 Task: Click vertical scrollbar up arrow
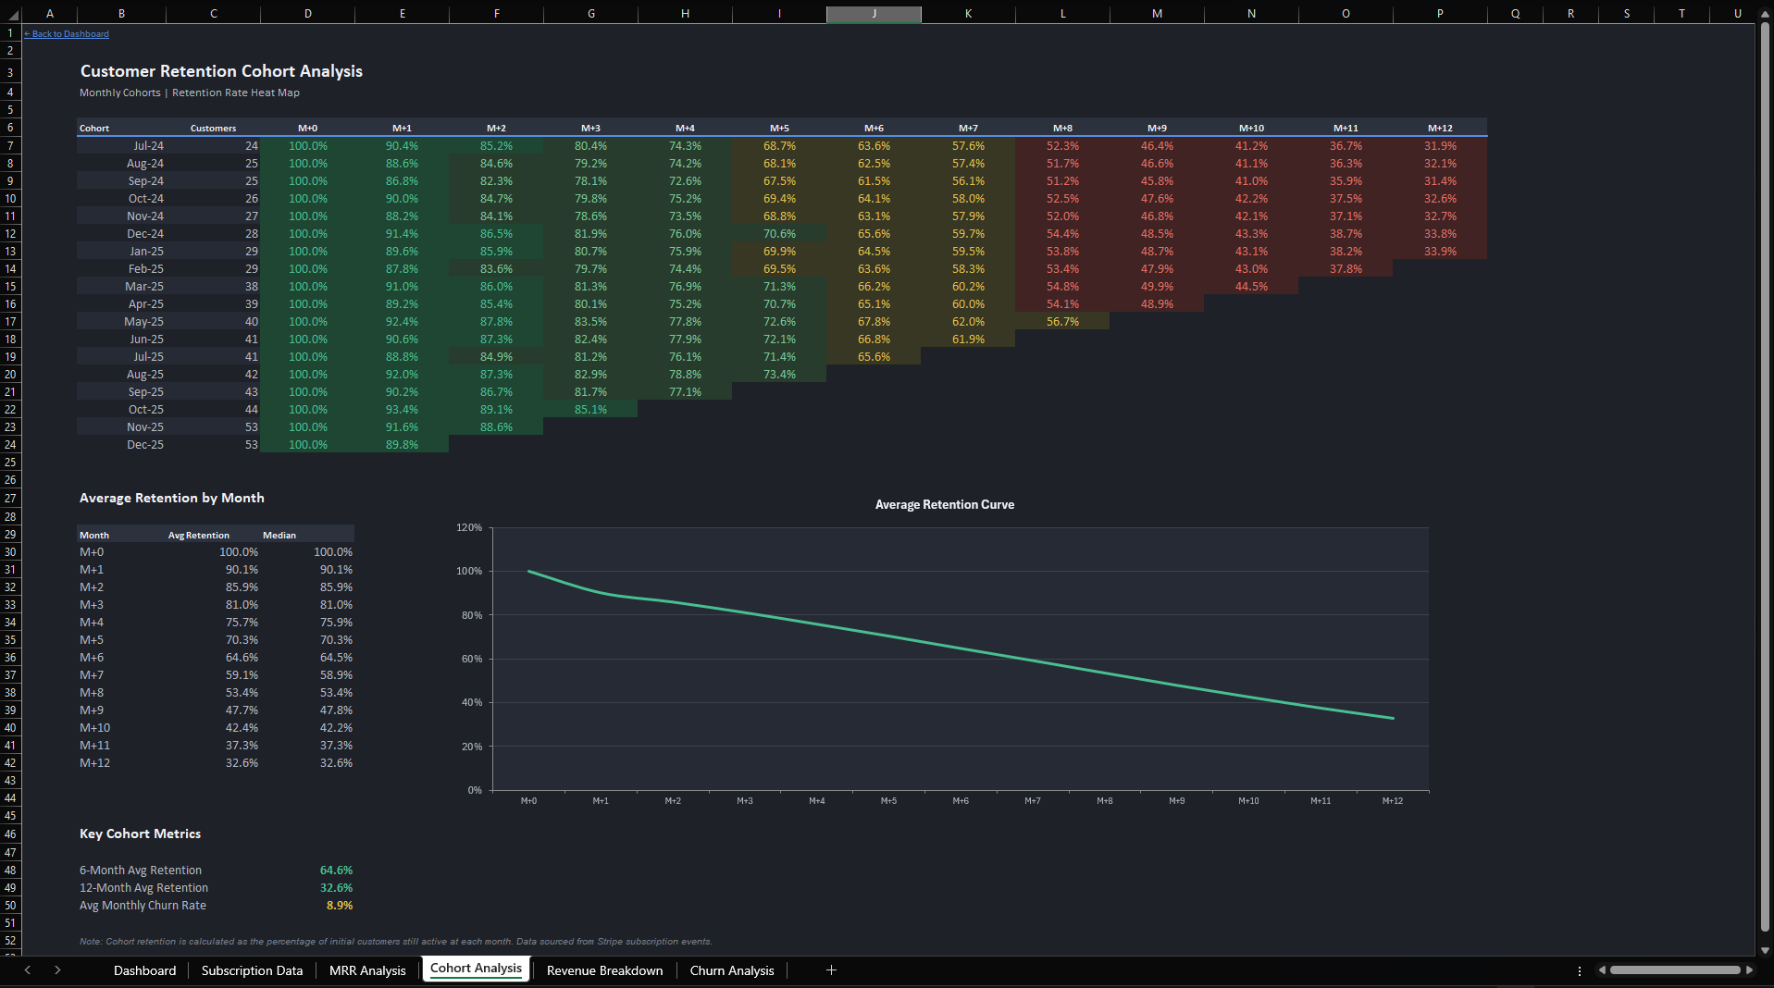tap(1765, 13)
